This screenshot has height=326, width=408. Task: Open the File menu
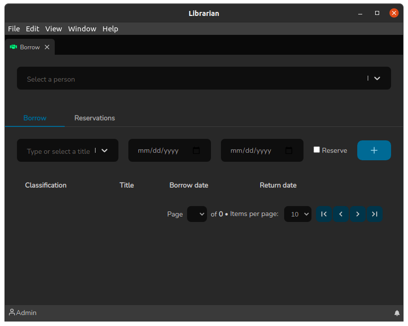pyautogui.click(x=13, y=29)
